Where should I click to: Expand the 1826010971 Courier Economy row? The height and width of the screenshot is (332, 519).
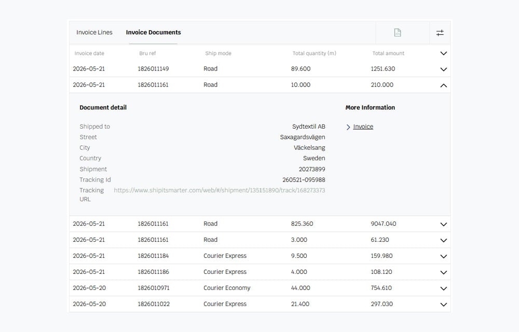pos(444,288)
